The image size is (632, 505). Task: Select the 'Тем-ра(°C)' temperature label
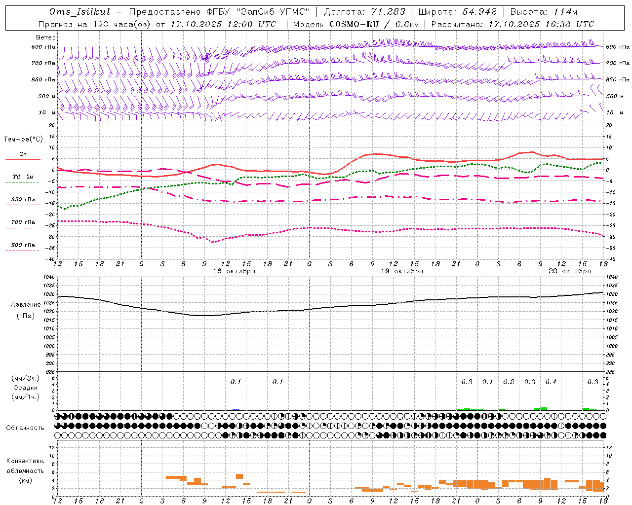[23, 139]
